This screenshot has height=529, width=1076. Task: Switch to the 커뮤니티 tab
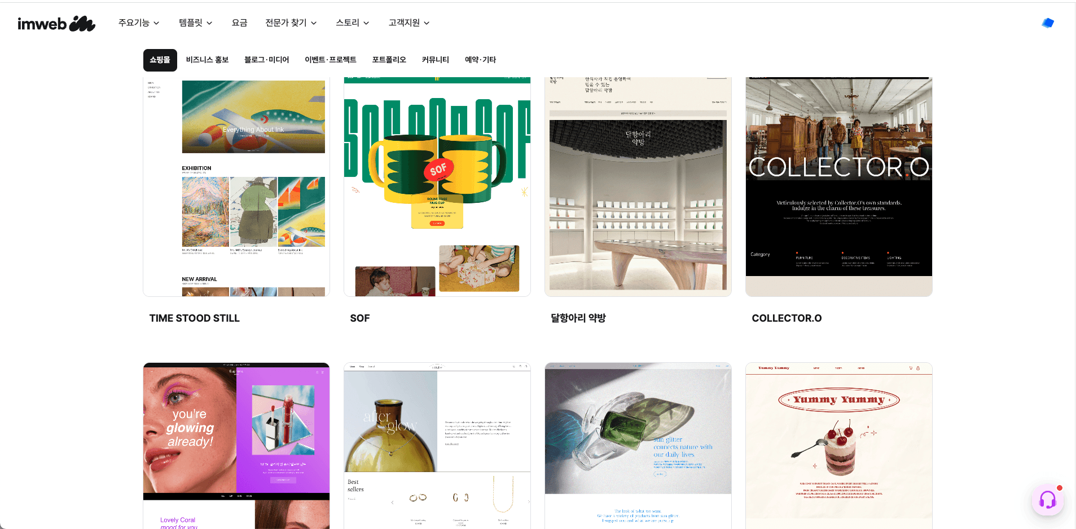click(436, 60)
